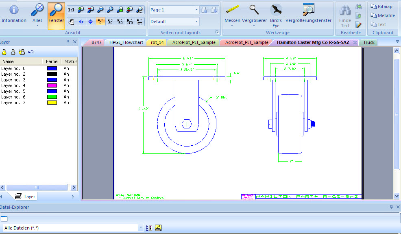Click the green color swatch of Layer 6
This screenshot has width=401, height=234.
pos(52,97)
